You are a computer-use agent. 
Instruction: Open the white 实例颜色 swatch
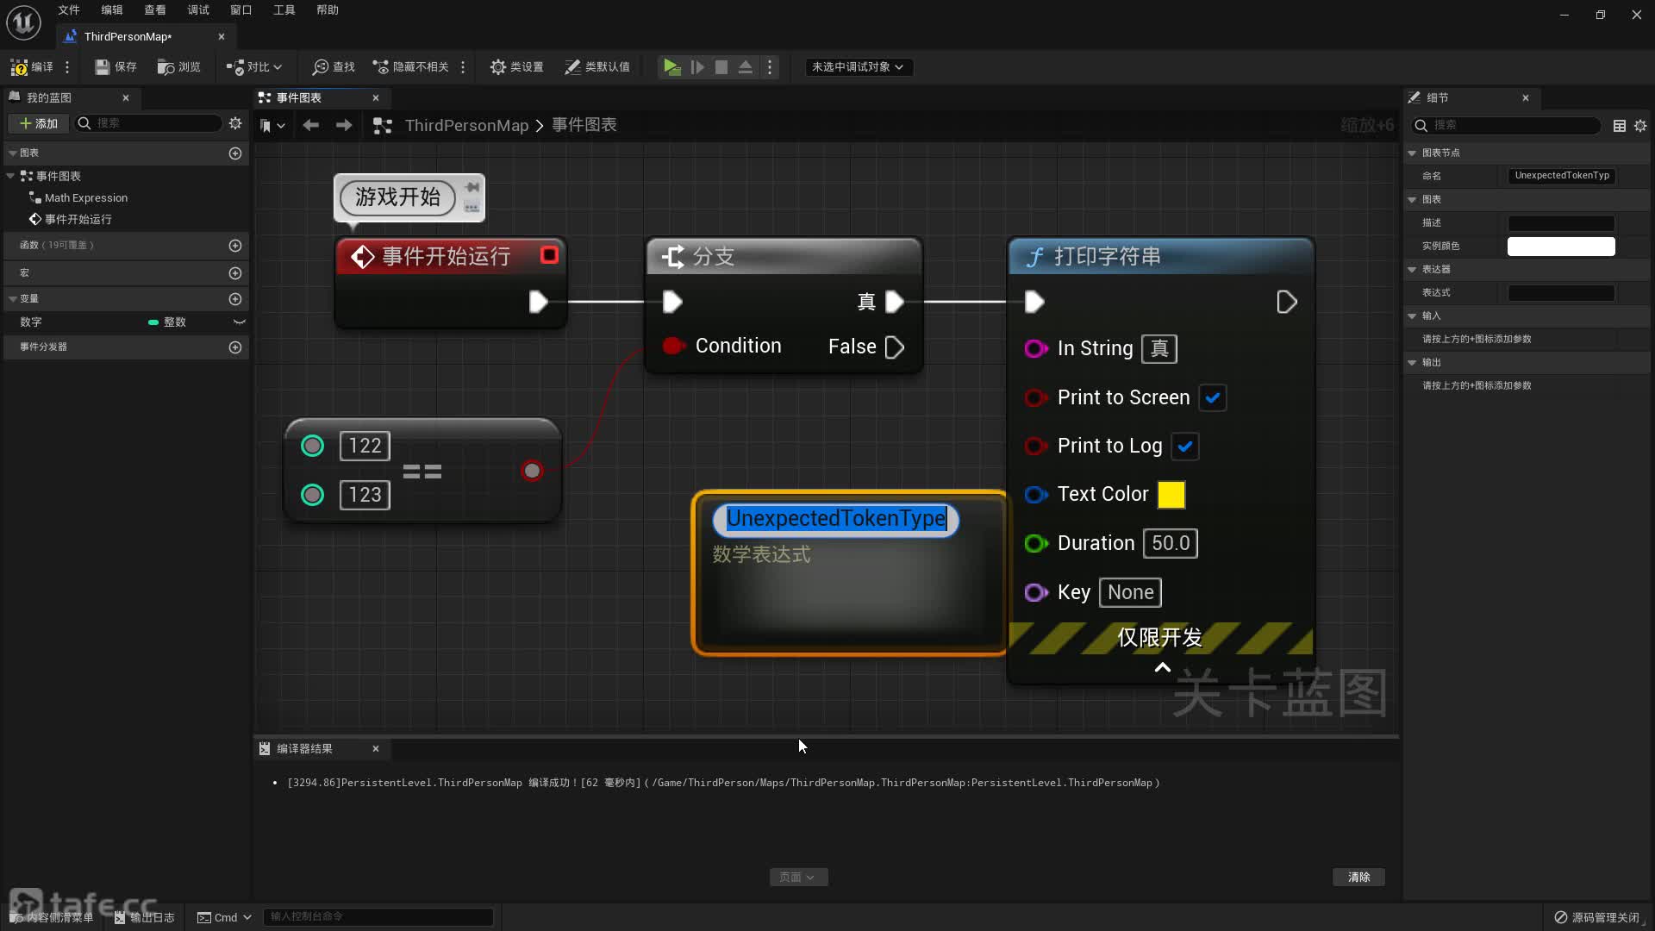(1561, 247)
